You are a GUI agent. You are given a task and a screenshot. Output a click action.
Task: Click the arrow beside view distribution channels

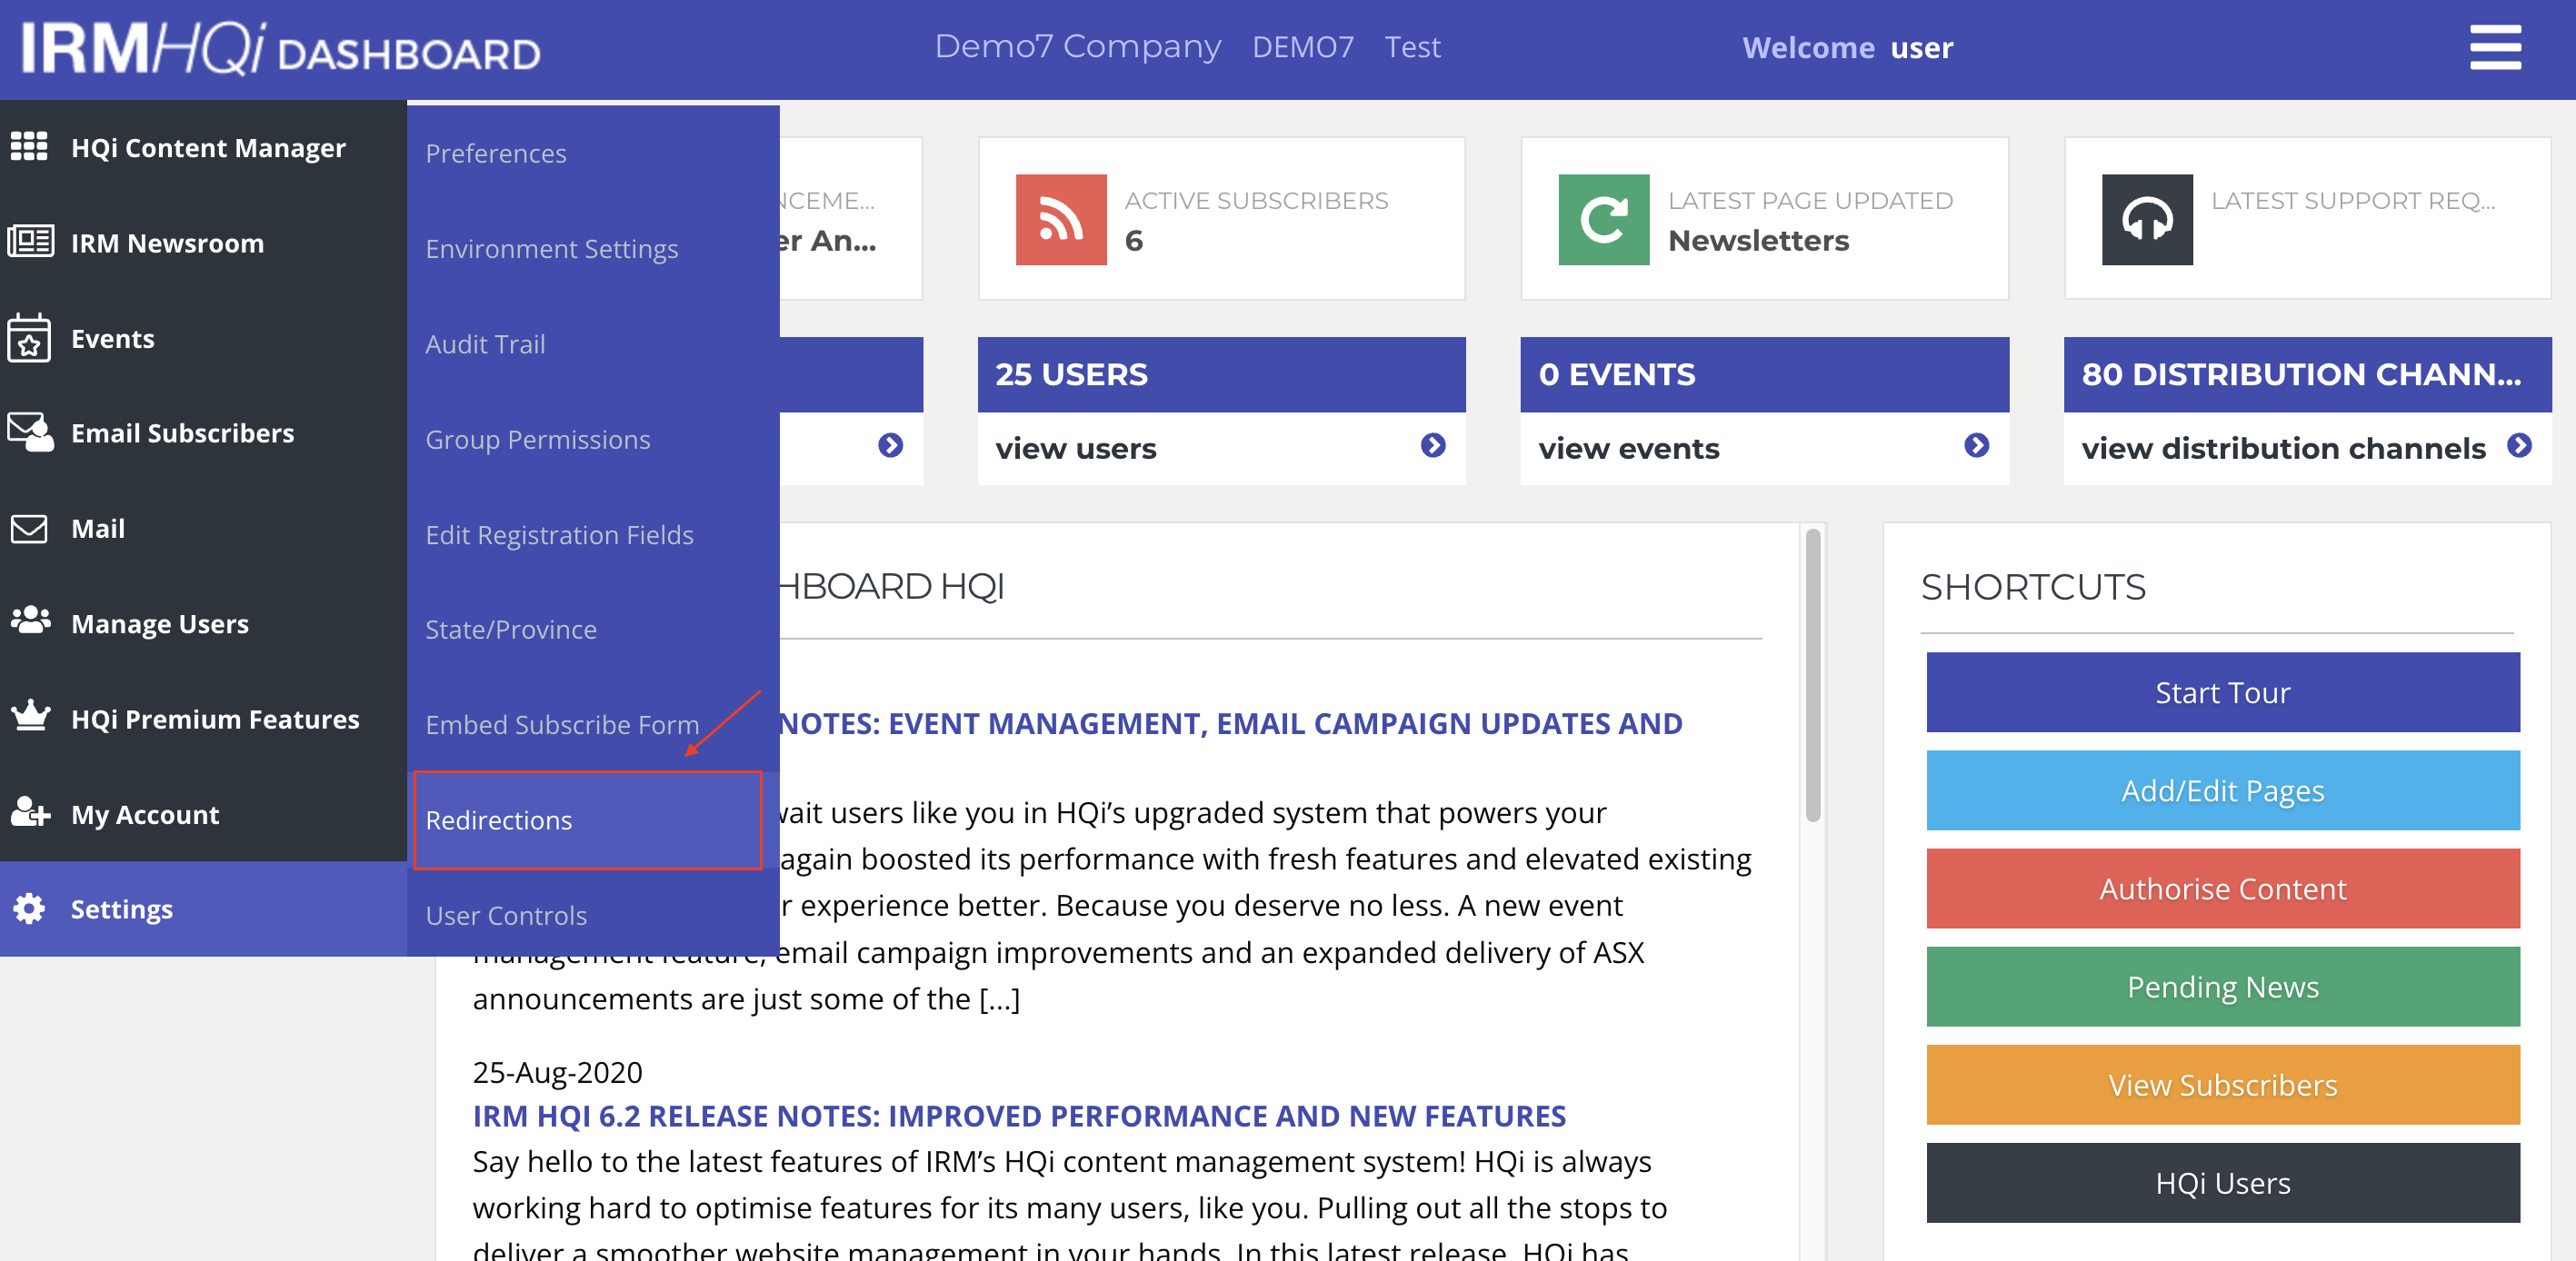(x=2519, y=446)
